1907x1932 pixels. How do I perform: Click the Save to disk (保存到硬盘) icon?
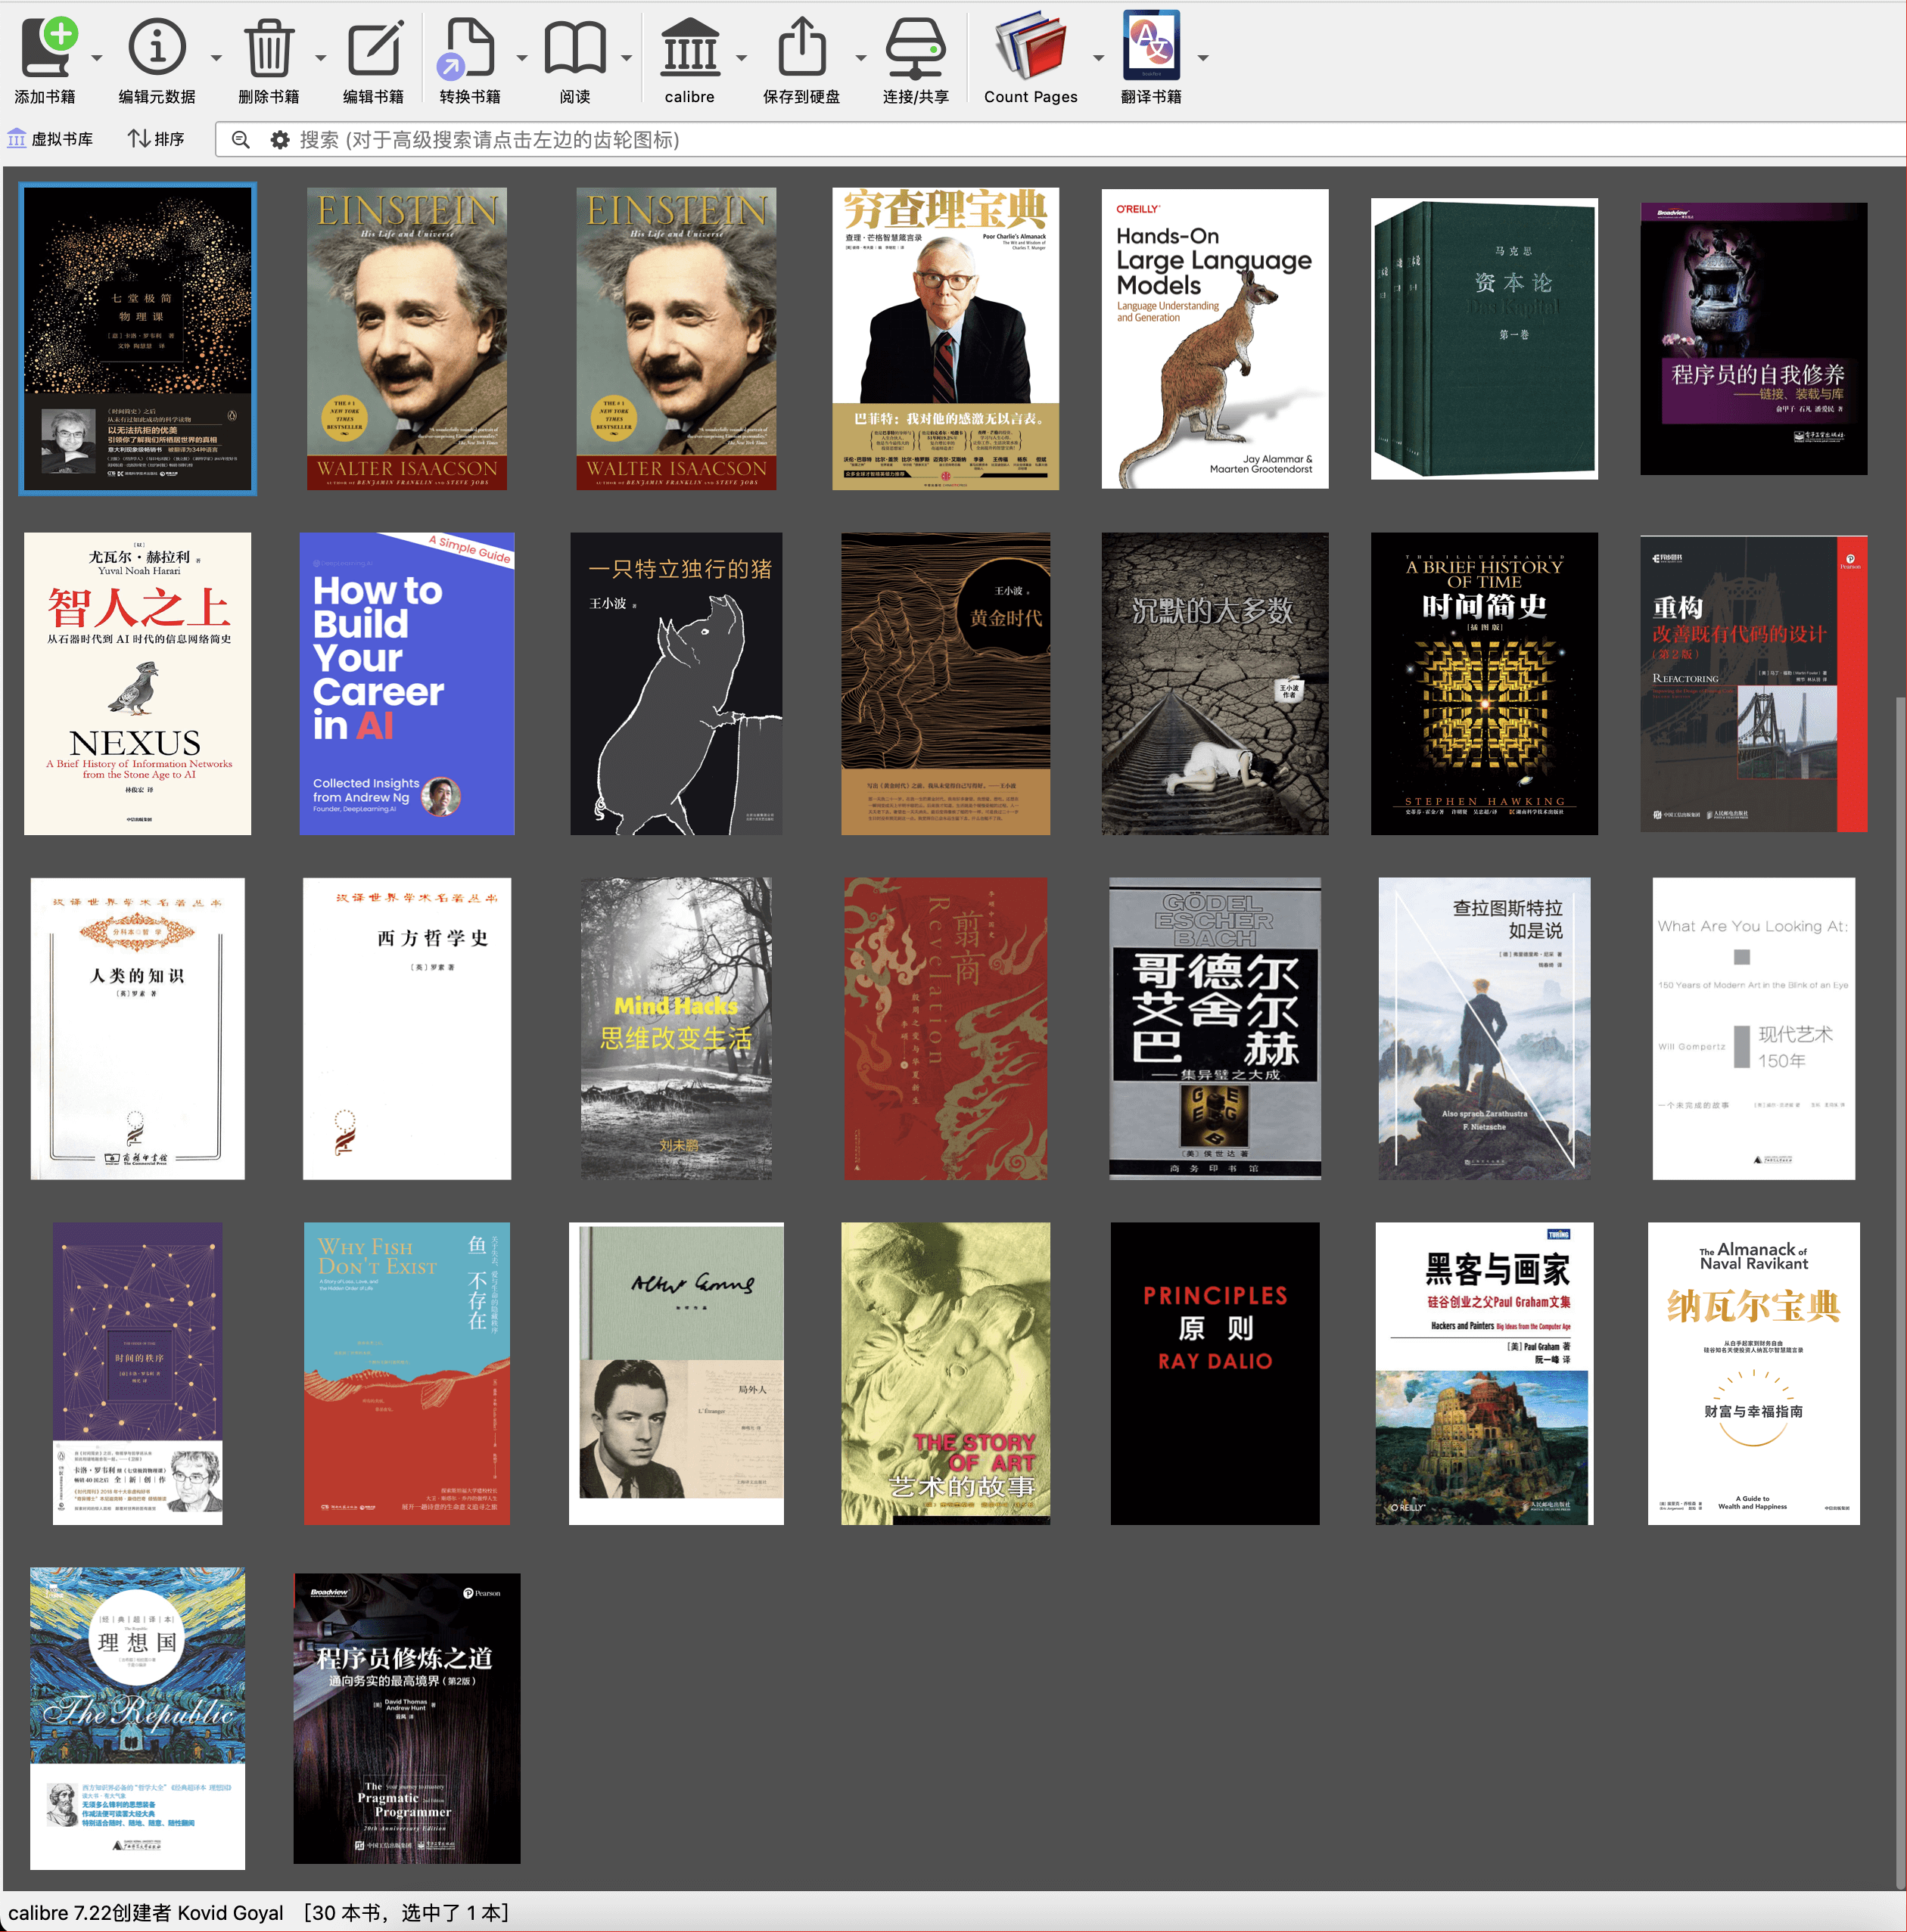tap(801, 48)
